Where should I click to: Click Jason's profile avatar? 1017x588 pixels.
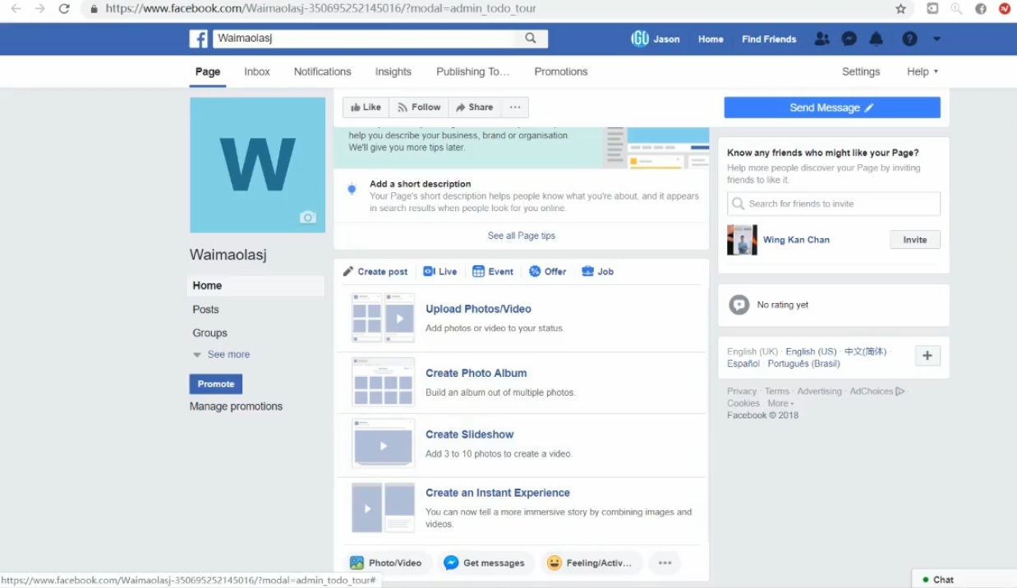coord(640,39)
